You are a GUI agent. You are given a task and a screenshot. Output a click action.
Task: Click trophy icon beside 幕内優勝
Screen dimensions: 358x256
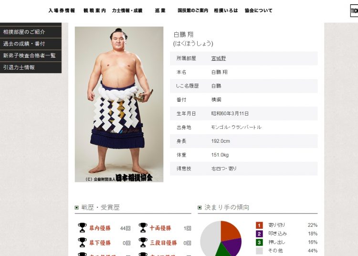point(82,228)
